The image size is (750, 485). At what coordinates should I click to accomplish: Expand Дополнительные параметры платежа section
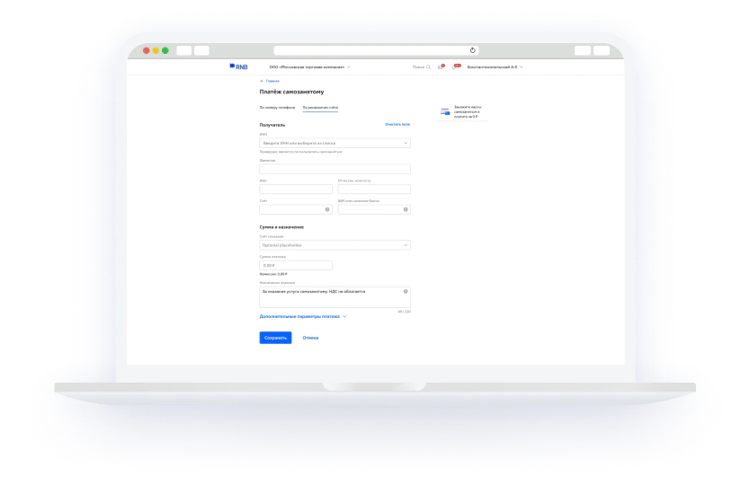302,316
